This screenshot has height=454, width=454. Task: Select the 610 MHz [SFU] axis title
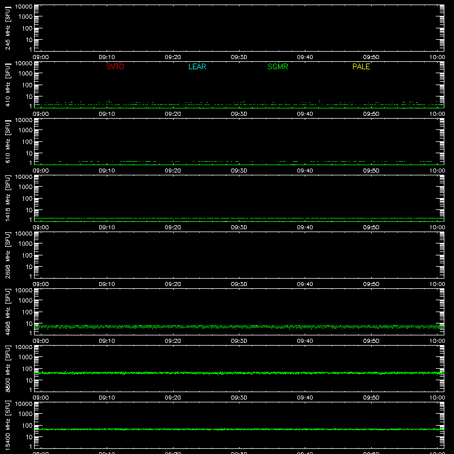(7, 141)
